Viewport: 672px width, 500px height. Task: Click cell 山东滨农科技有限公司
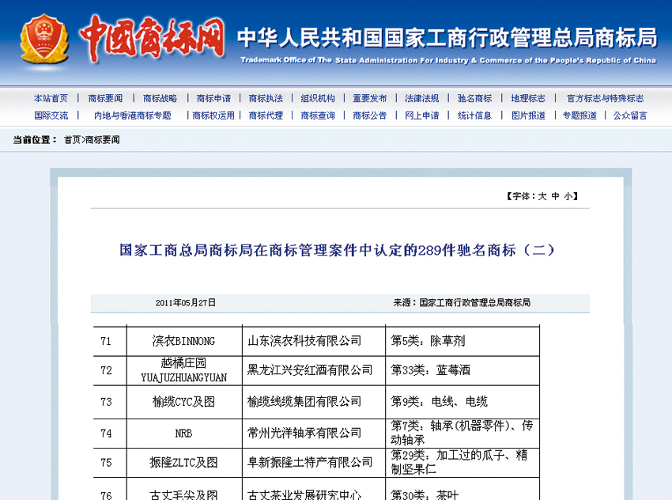tap(314, 341)
